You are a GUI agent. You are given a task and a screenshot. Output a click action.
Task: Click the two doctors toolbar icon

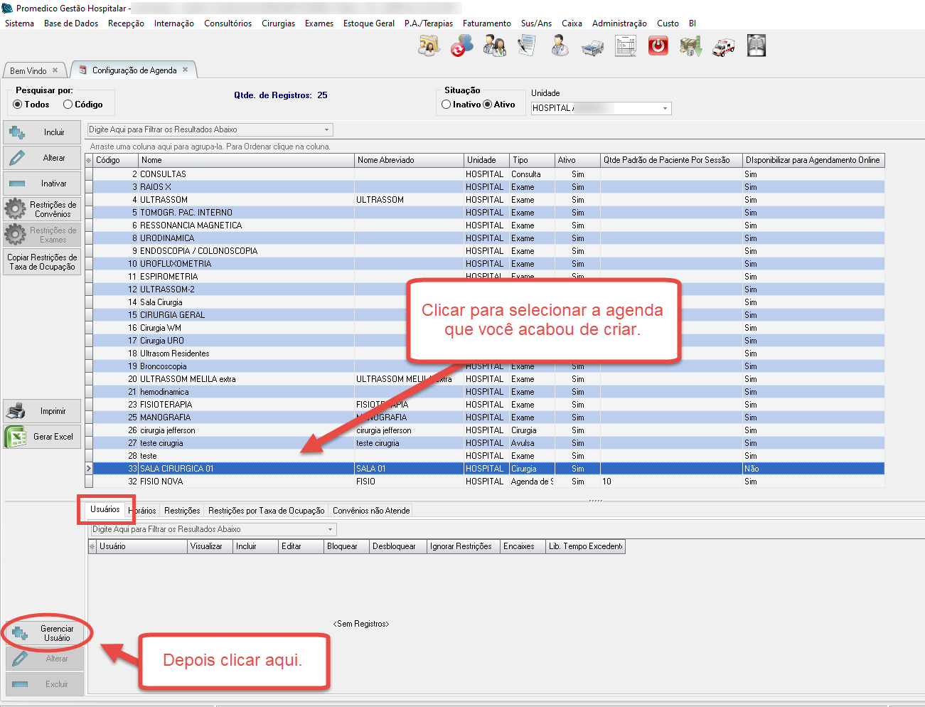[x=494, y=47]
